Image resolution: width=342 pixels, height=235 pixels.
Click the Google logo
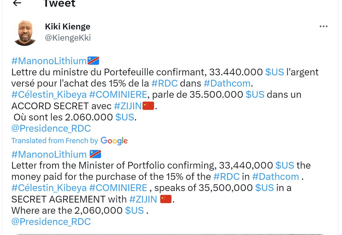(114, 141)
